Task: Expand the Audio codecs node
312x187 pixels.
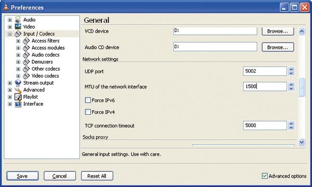Action: pyautogui.click(x=18, y=55)
